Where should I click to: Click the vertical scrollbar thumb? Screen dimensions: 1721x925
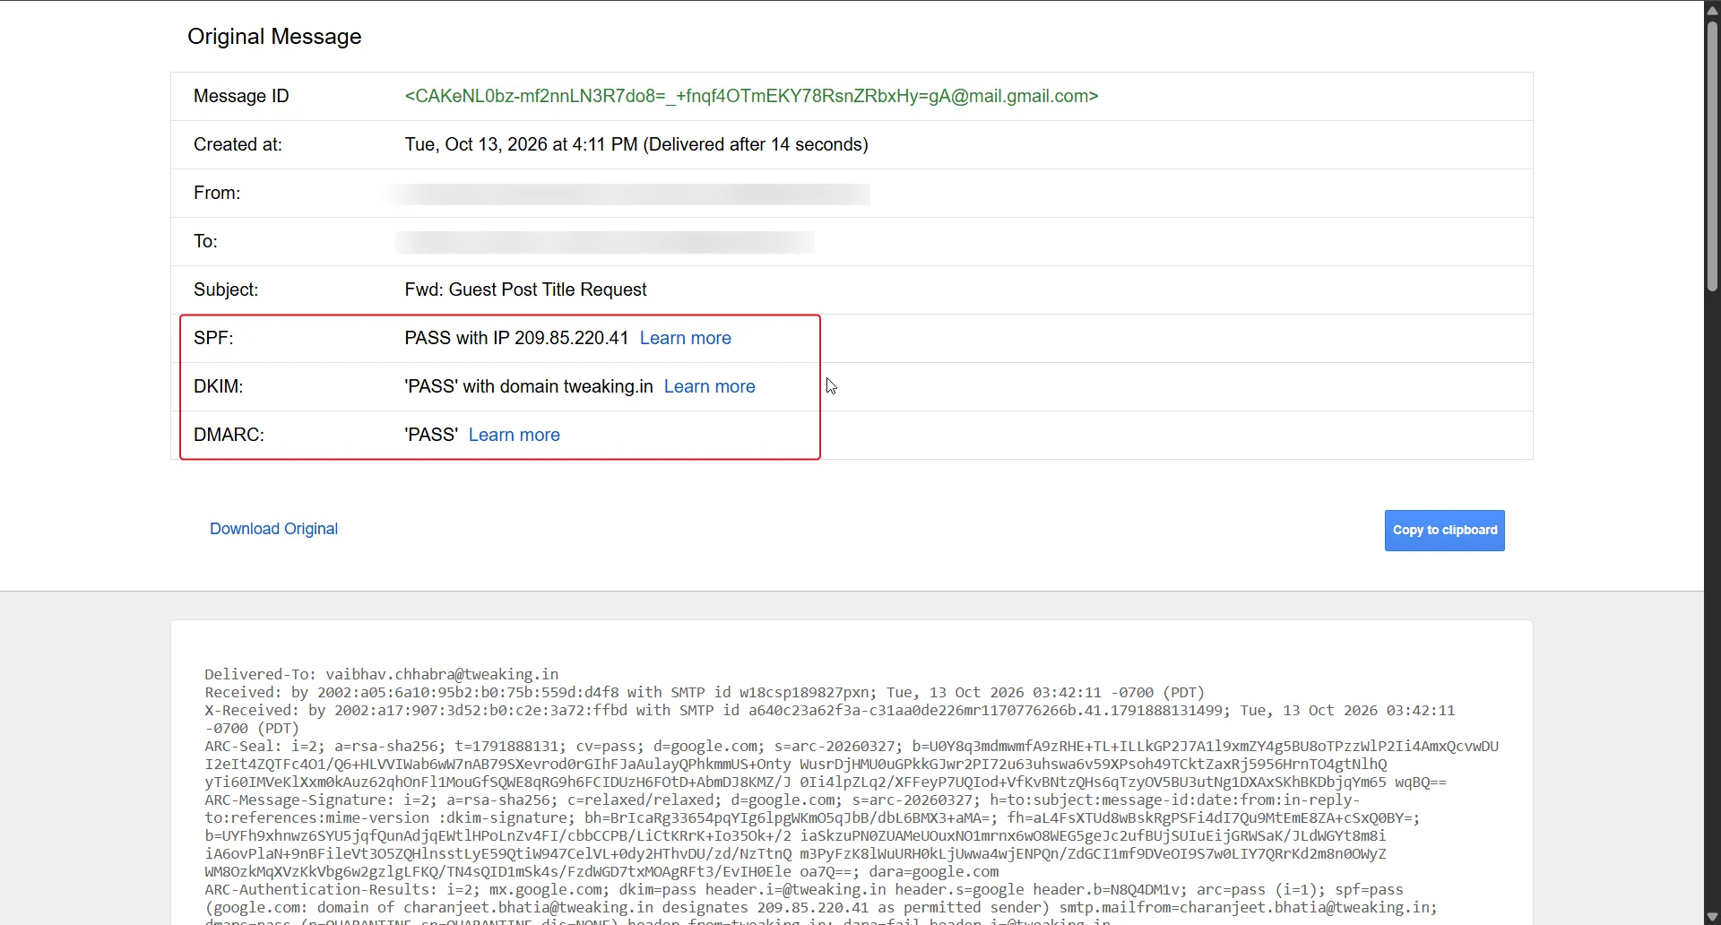click(1712, 157)
